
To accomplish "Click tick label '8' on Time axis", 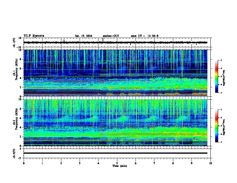I will click(x=173, y=163).
